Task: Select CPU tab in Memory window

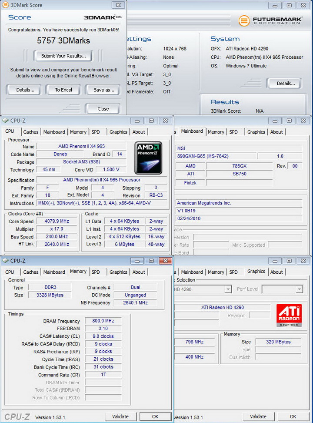Action: tap(10, 272)
